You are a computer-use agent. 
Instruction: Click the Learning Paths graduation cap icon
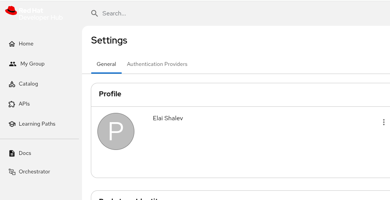[12, 124]
